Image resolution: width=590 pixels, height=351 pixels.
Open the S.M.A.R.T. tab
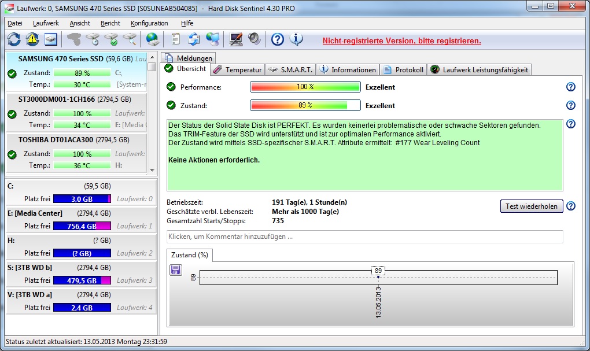(x=290, y=70)
